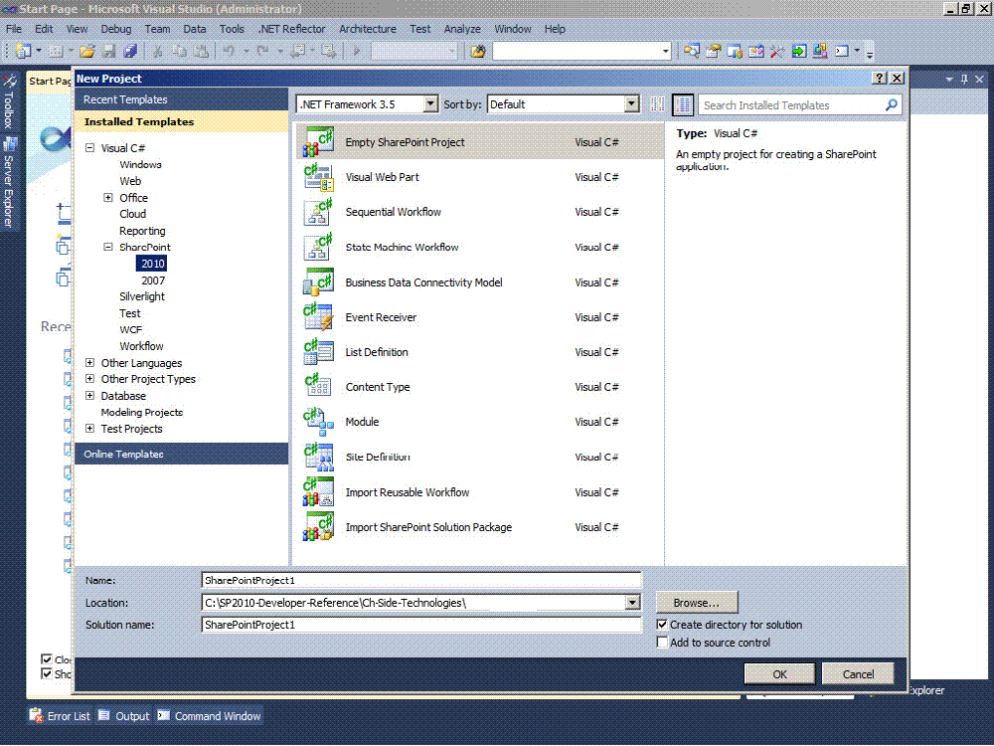
Task: Open the .NET Framework version dropdown
Action: tap(430, 104)
